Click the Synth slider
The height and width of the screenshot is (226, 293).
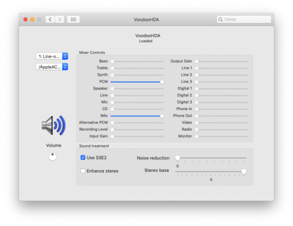(137, 75)
